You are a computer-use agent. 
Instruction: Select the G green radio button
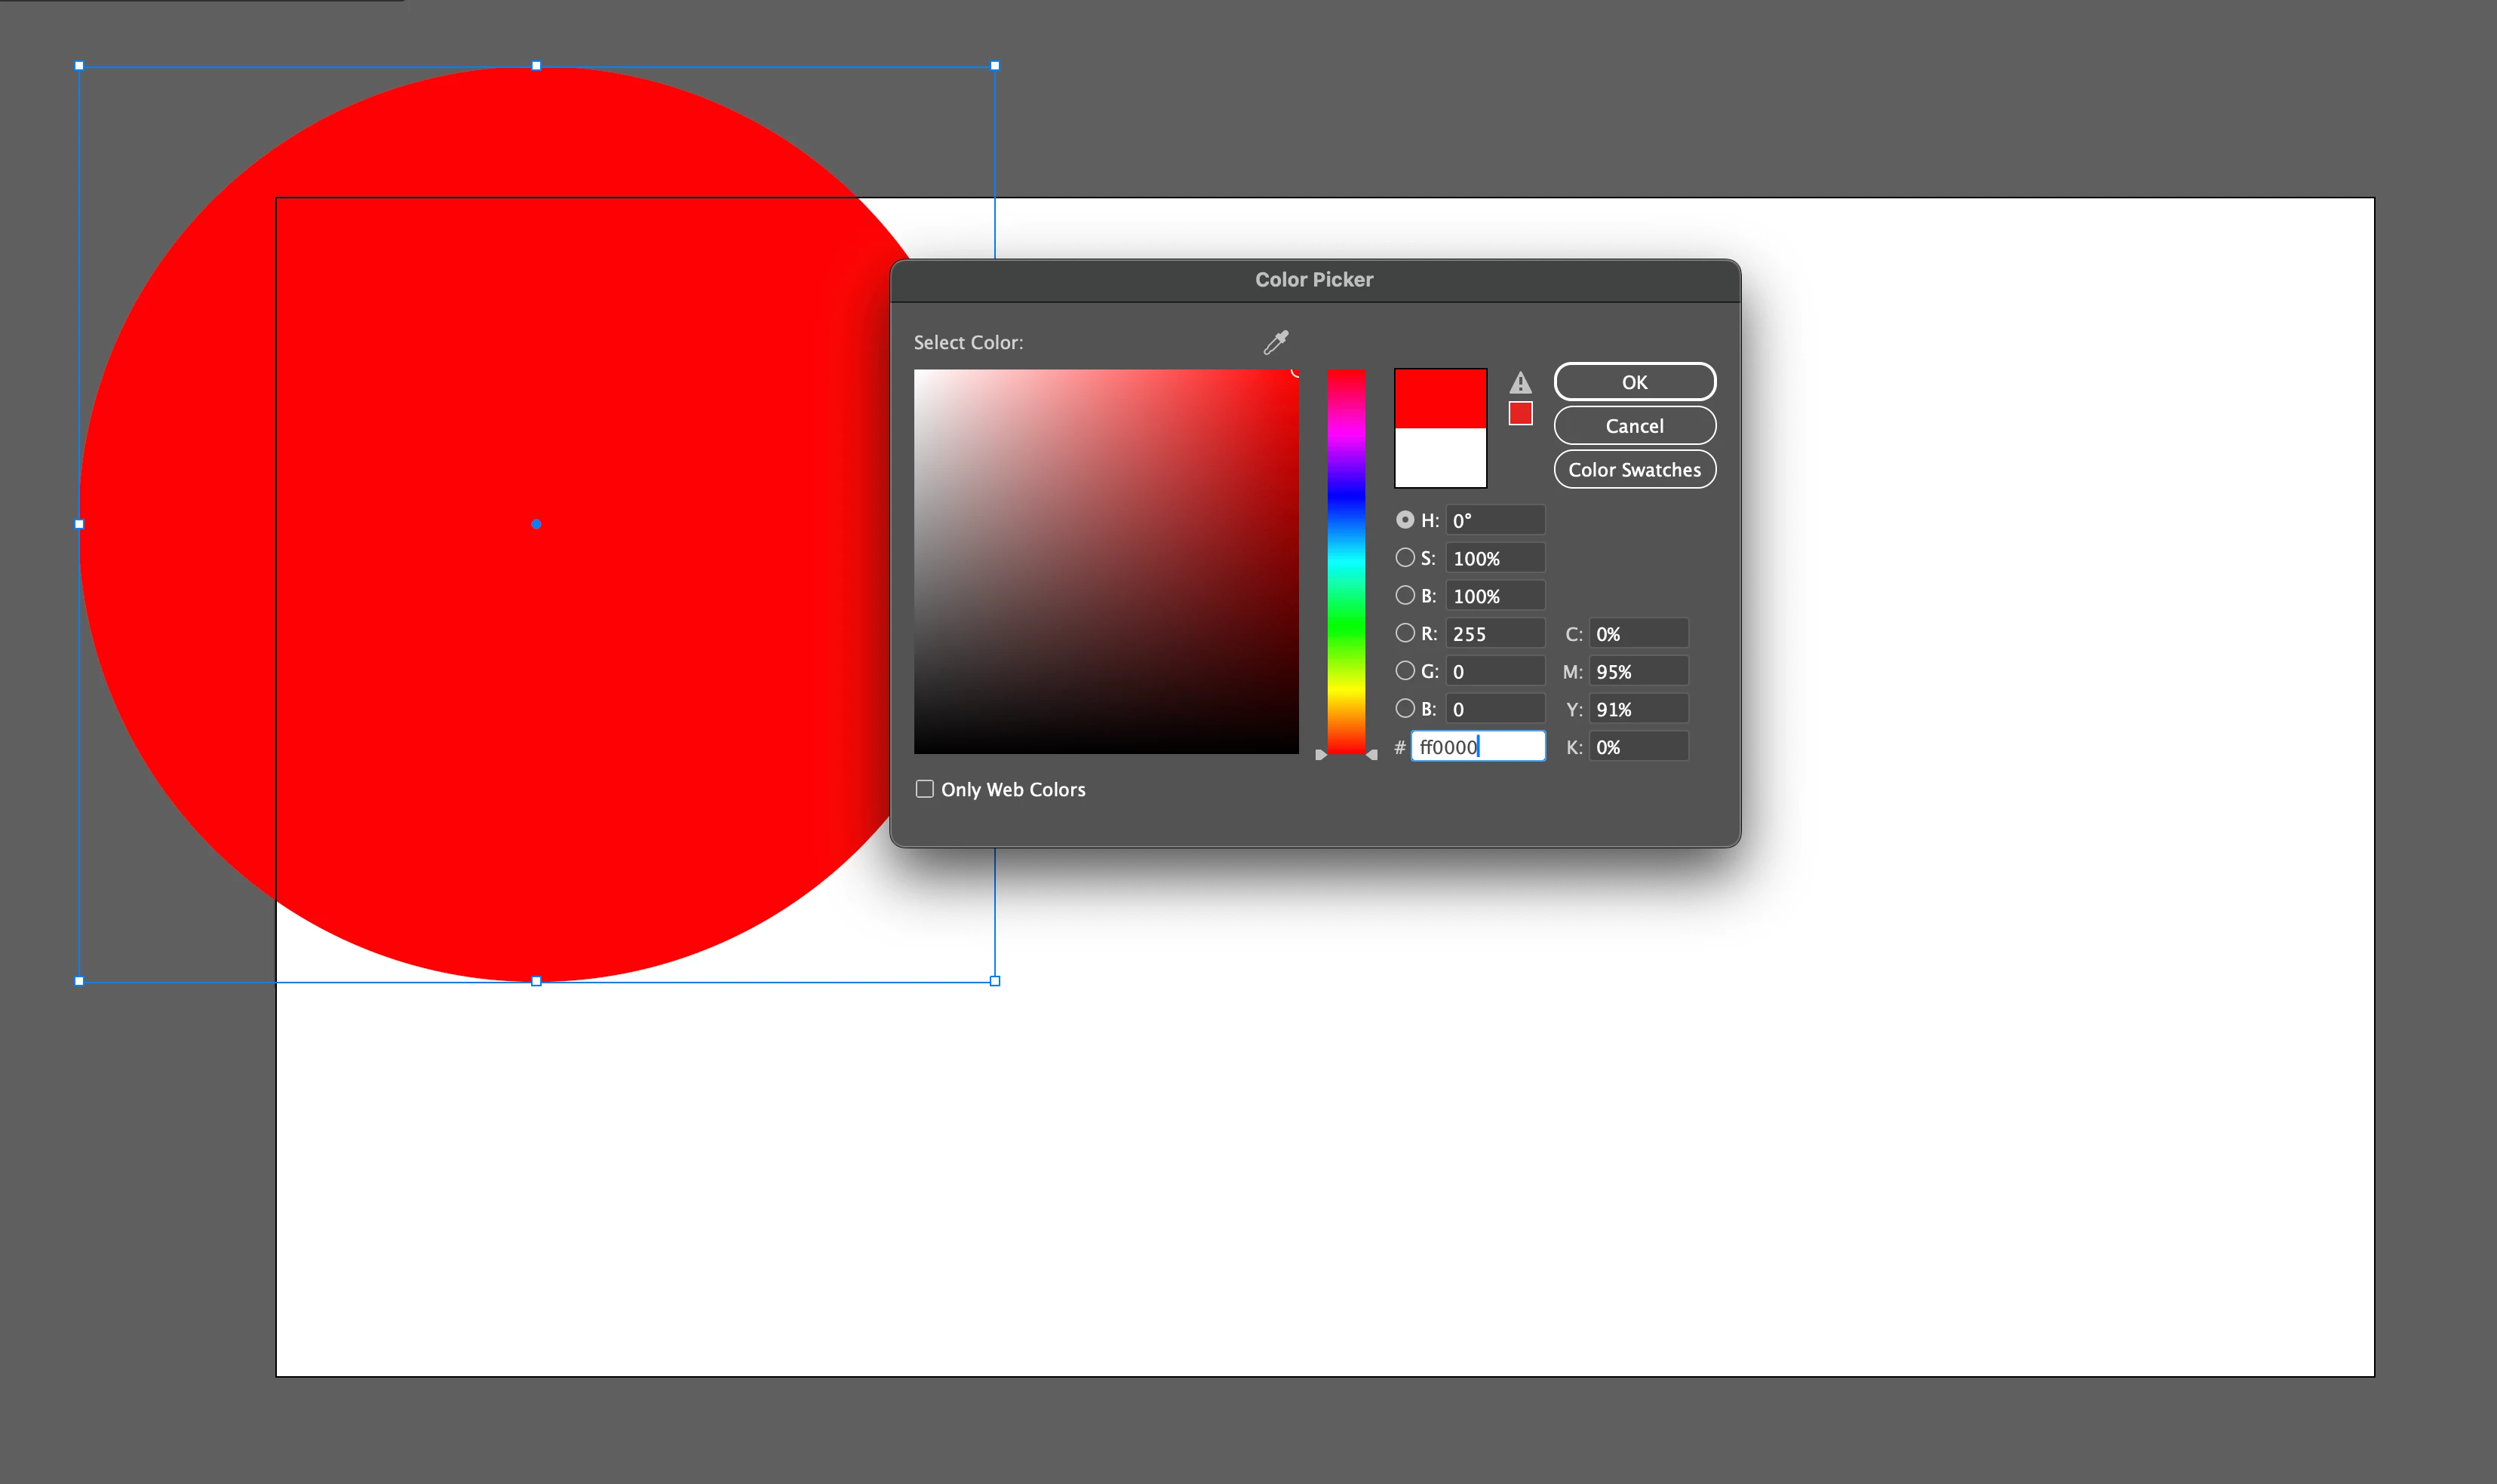click(x=1405, y=670)
